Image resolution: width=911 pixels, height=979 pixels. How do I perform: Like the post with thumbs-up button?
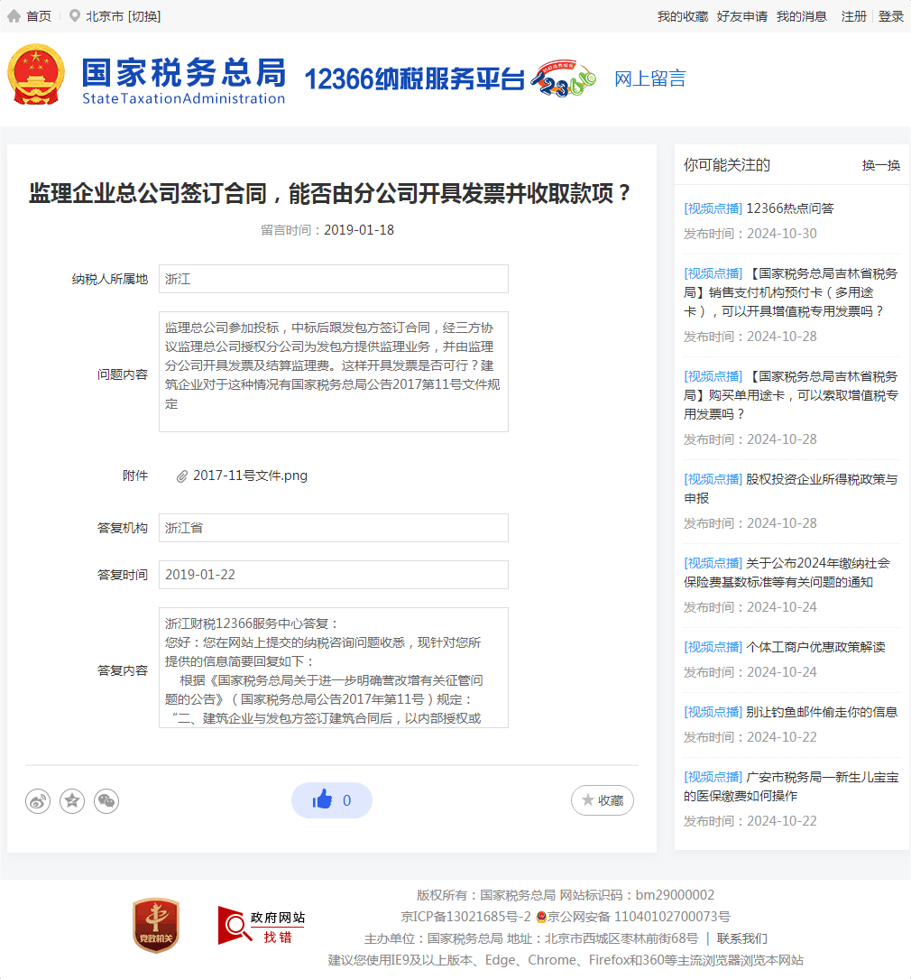pyautogui.click(x=331, y=800)
